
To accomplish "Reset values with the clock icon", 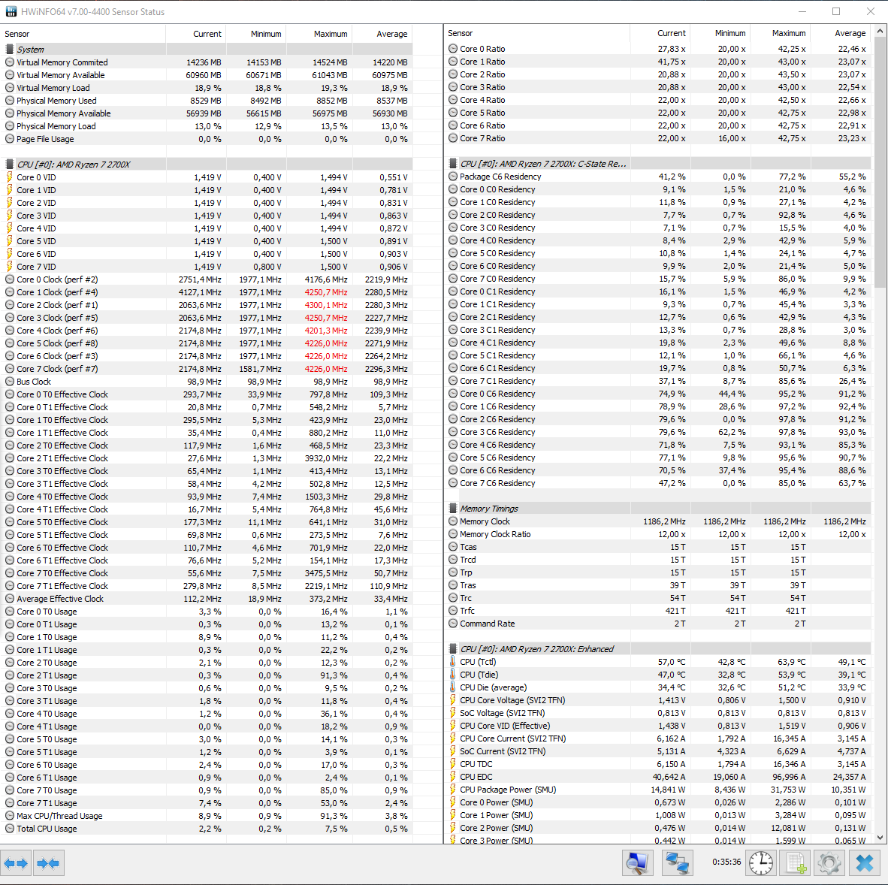I will 760,863.
